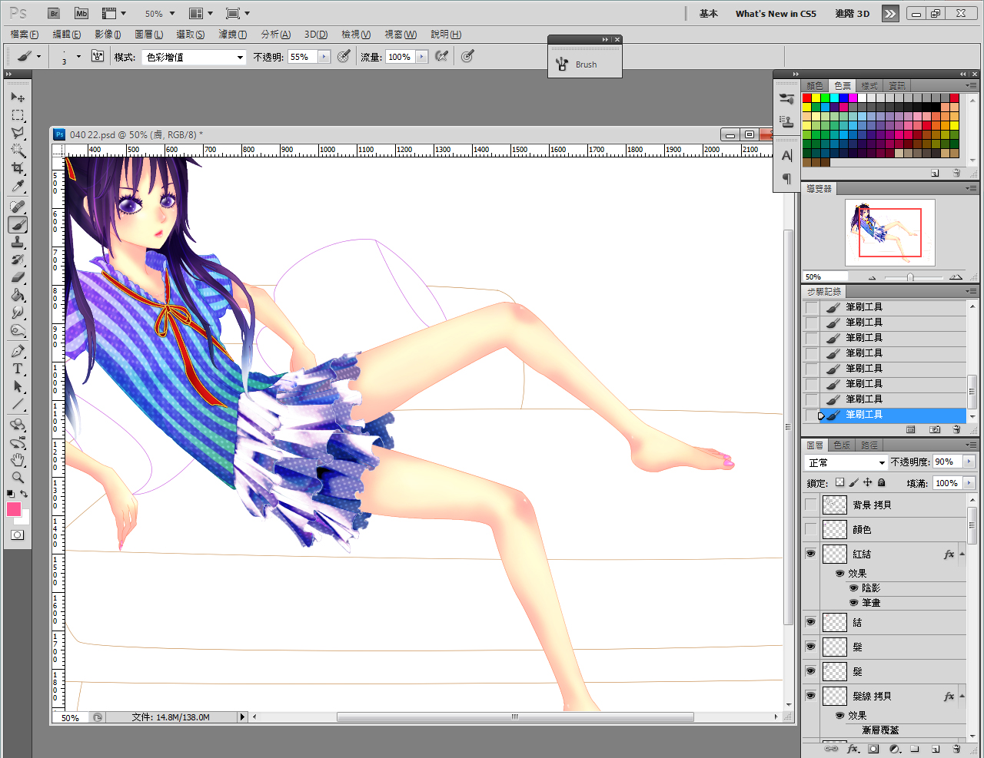984x758 pixels.
Task: Enable airbrush mode beside flow setting
Action: (441, 56)
